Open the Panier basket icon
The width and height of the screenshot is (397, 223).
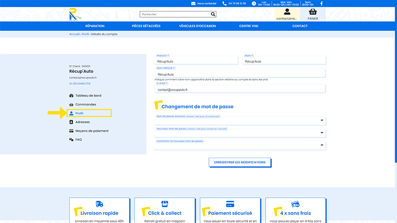click(x=313, y=11)
